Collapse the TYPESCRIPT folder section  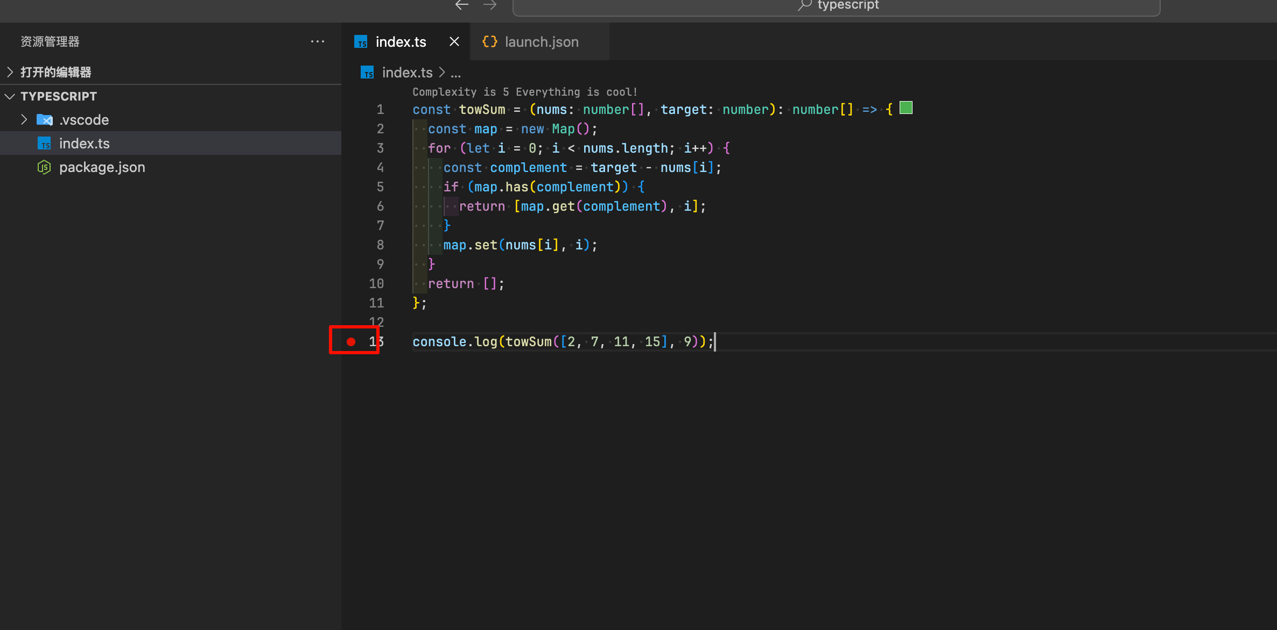point(10,96)
